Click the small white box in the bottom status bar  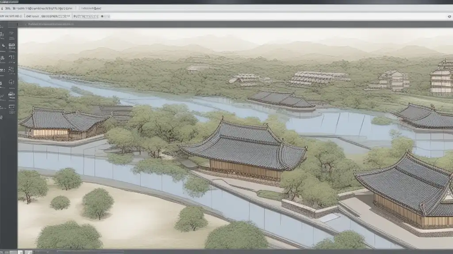(x=20, y=252)
